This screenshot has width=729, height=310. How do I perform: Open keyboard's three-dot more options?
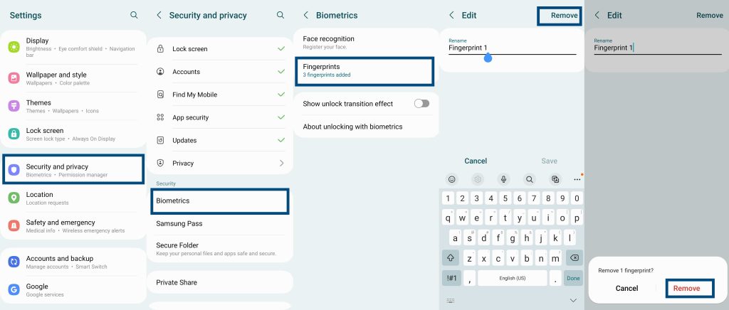(x=577, y=179)
